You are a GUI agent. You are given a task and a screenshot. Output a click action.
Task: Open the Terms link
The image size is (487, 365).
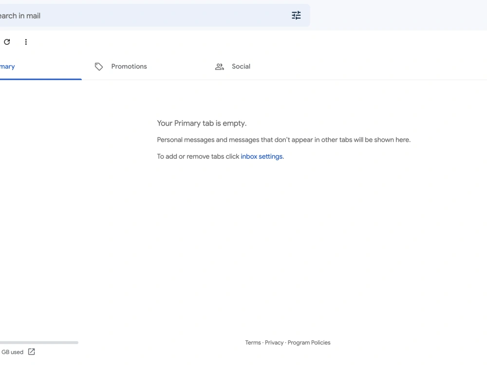coord(253,343)
